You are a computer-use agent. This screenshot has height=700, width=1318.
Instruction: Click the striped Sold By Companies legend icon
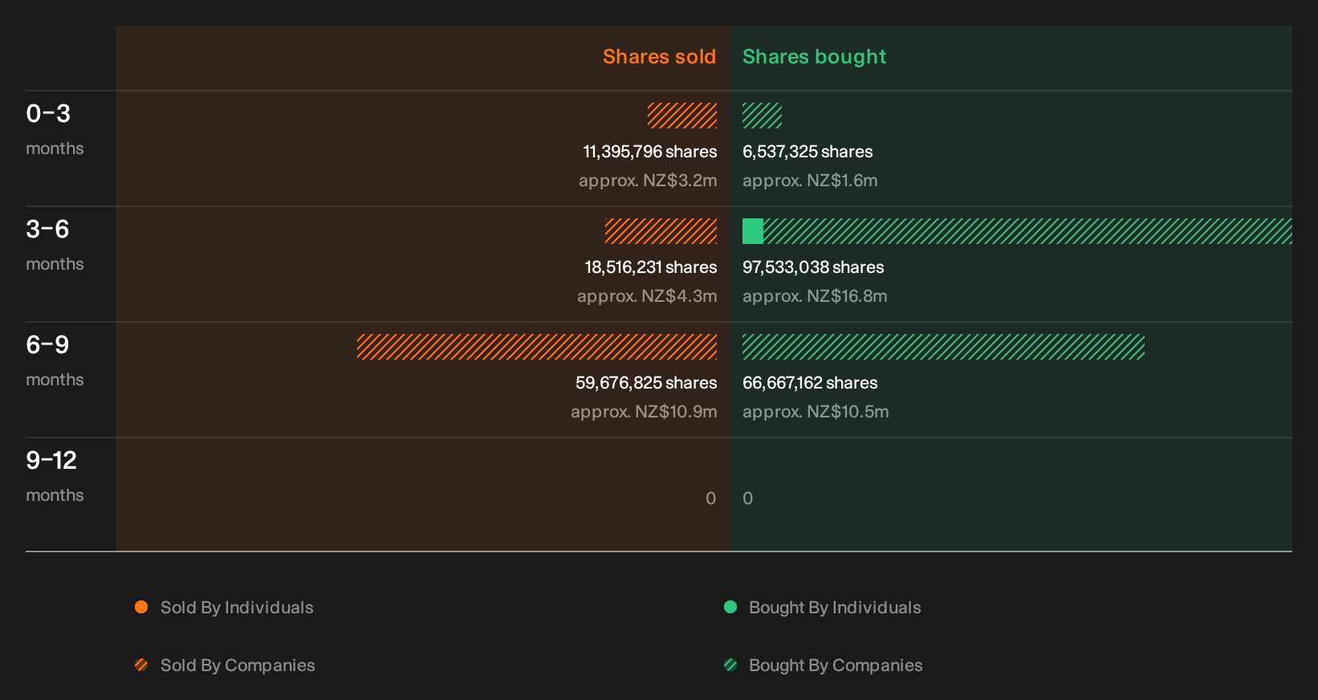141,665
